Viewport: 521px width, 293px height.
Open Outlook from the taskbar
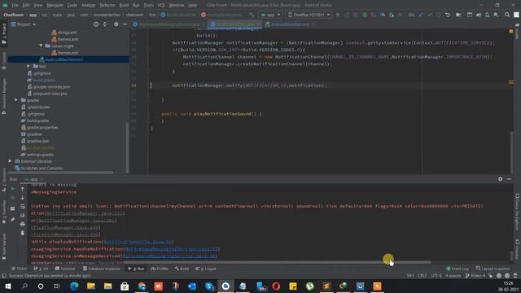tap(192, 286)
